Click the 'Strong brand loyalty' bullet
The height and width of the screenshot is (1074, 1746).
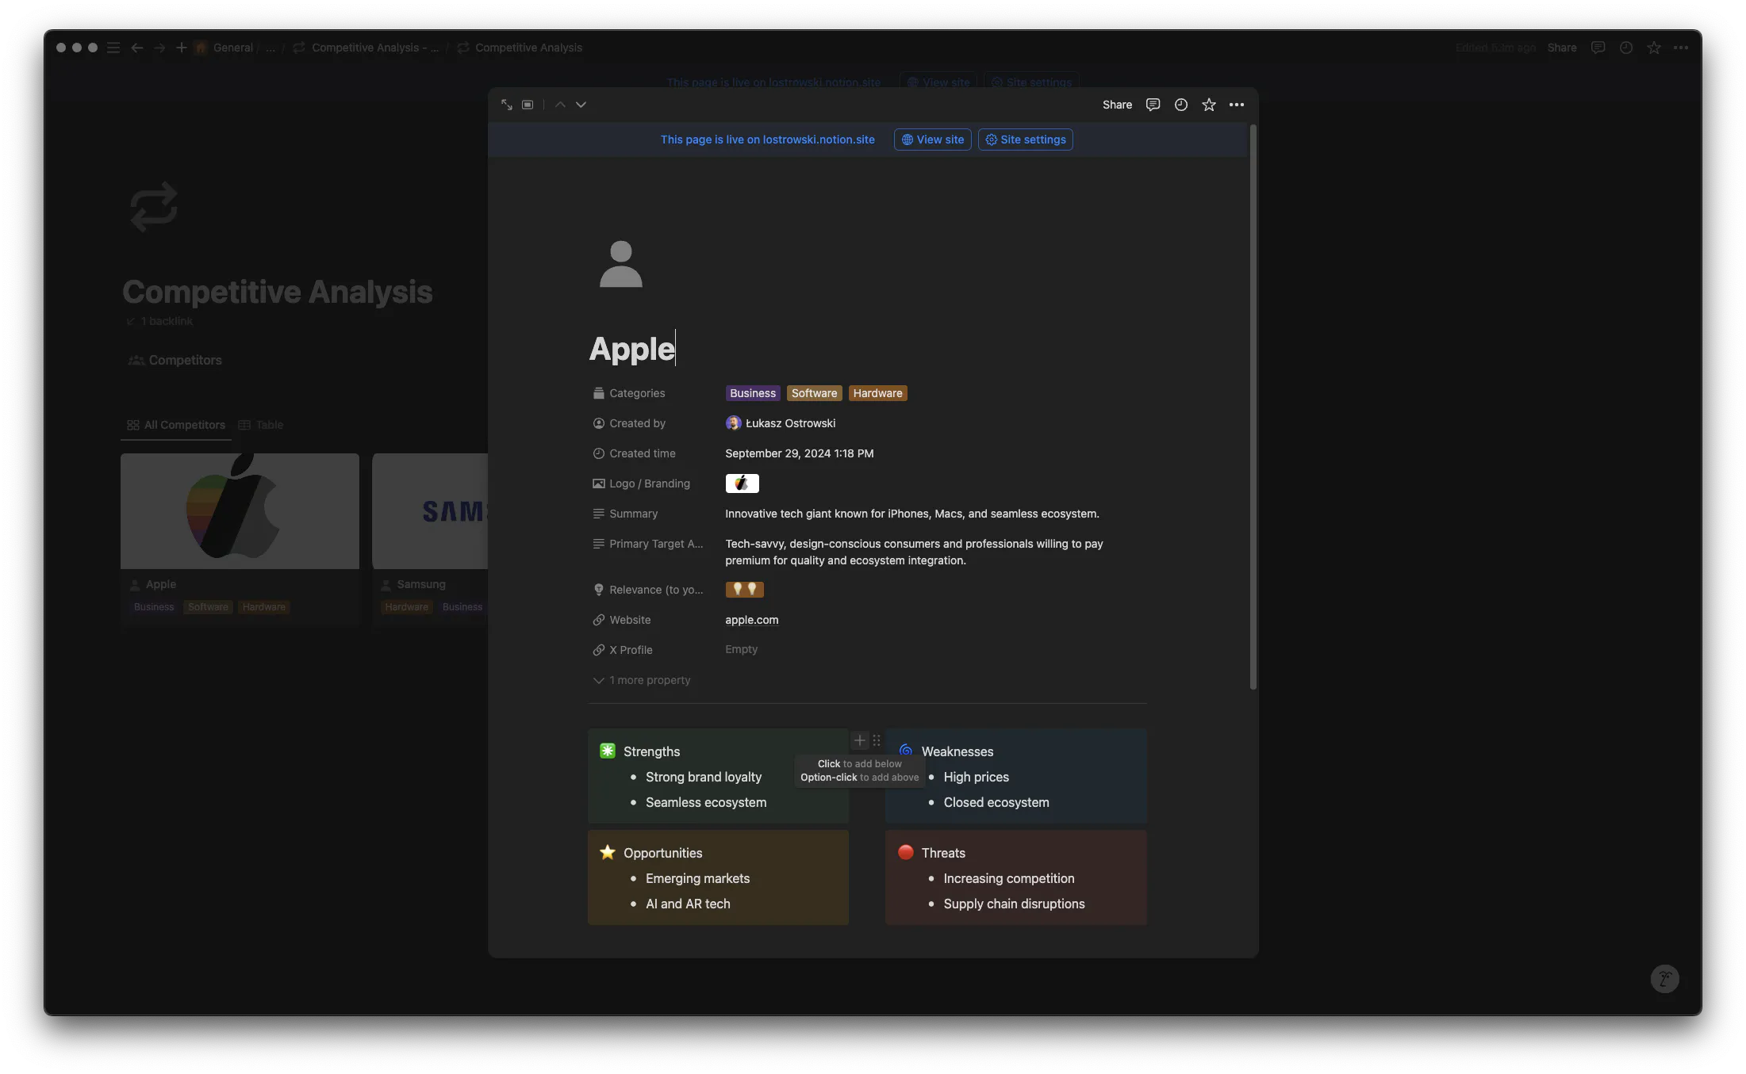pos(703,777)
